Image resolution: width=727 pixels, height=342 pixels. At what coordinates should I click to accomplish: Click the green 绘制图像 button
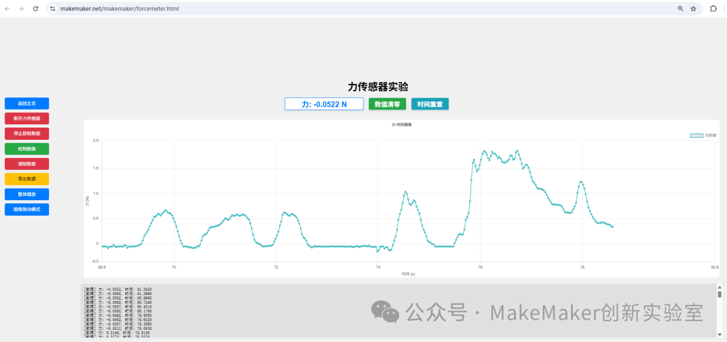(x=27, y=149)
